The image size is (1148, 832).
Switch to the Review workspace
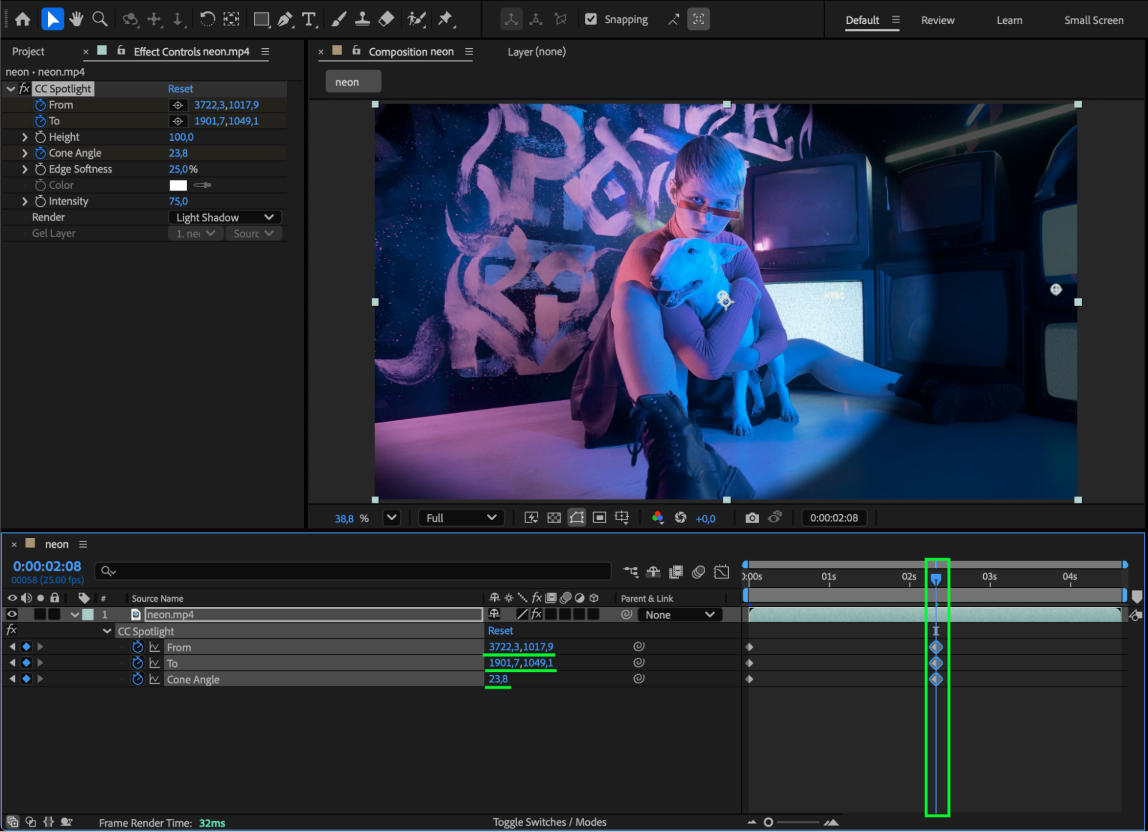937,20
